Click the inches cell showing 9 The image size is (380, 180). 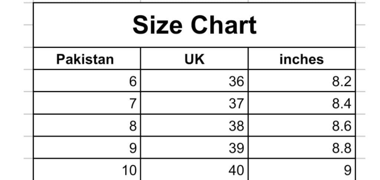pyautogui.click(x=301, y=170)
